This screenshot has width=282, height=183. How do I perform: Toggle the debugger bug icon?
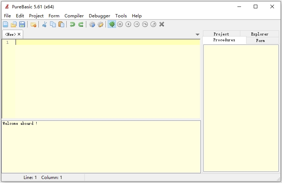(112, 25)
